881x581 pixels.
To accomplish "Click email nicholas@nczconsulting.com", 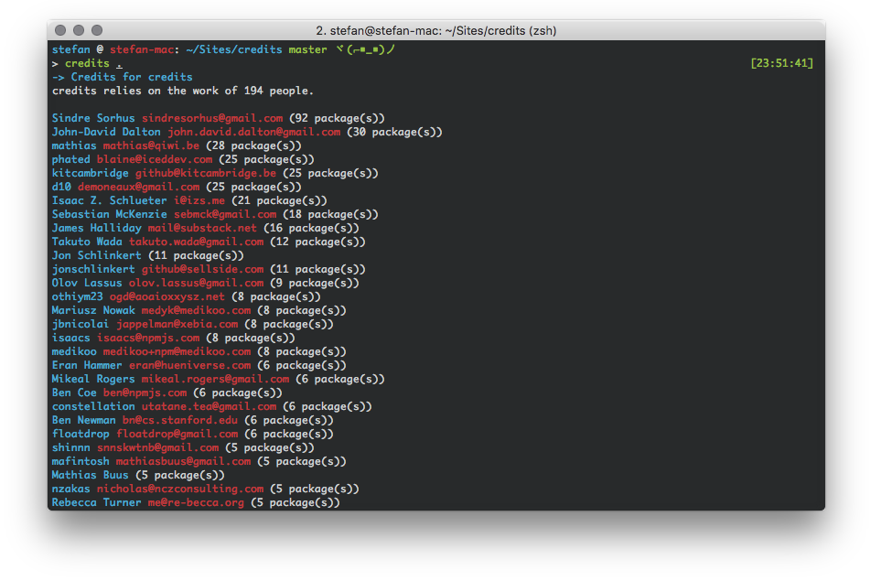I will 180,489.
